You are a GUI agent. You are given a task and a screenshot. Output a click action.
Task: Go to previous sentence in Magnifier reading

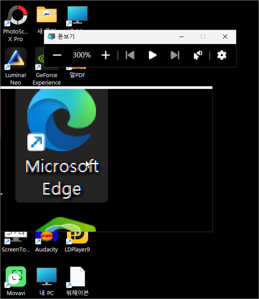[x=130, y=55]
